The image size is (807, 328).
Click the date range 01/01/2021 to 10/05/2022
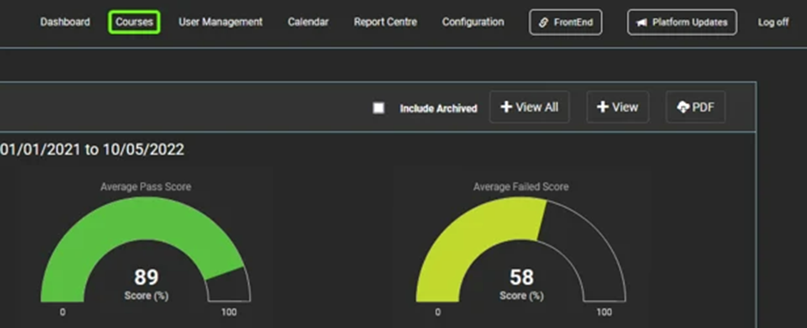[92, 149]
